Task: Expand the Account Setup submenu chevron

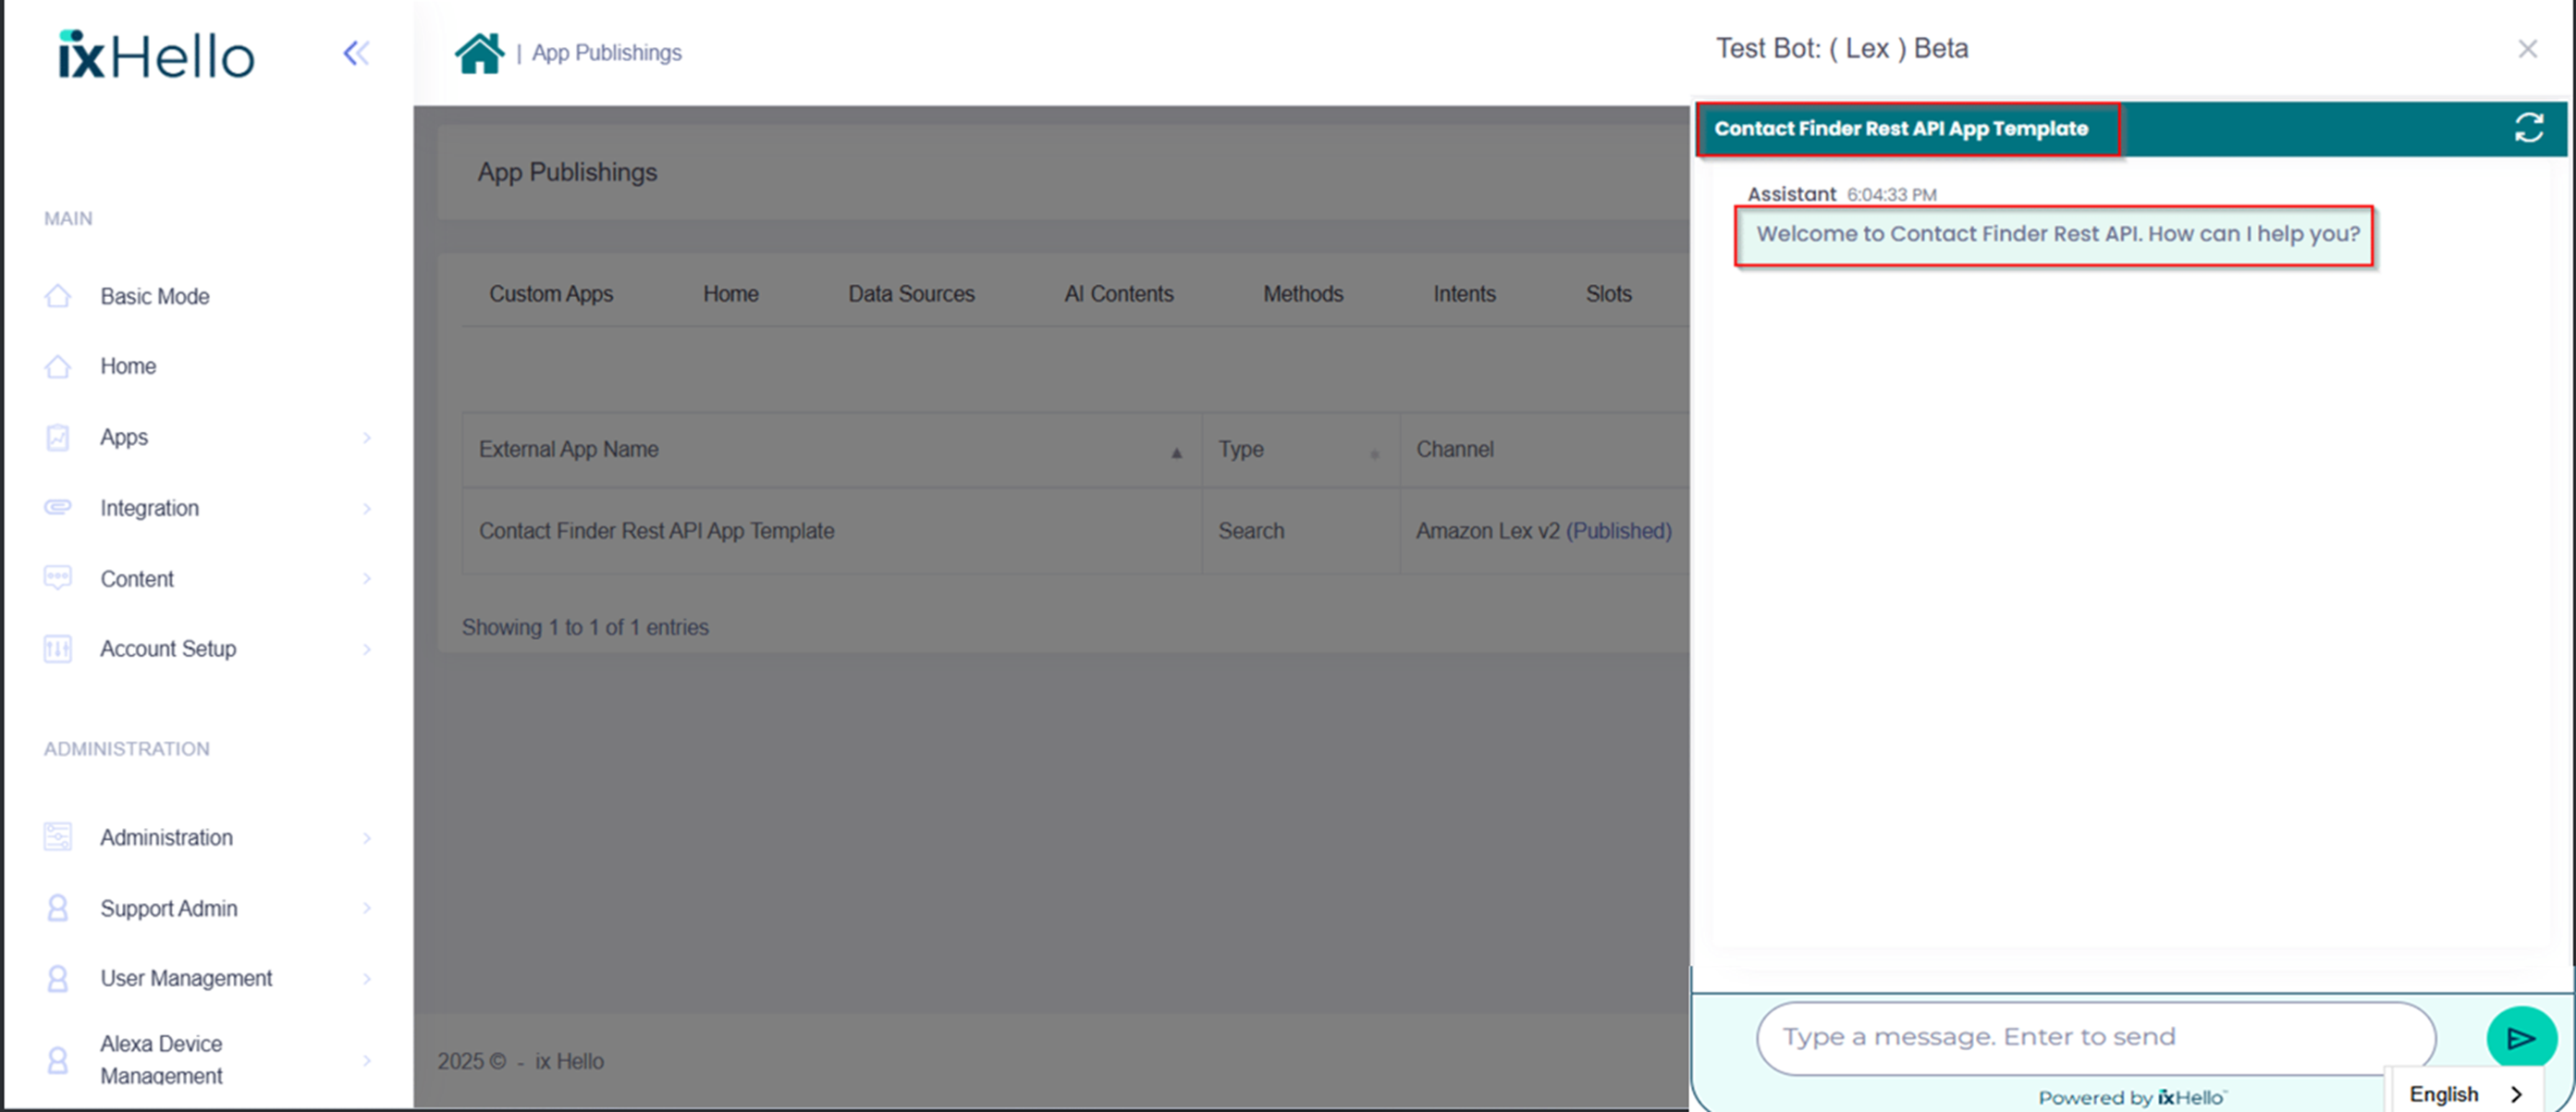Action: (367, 649)
